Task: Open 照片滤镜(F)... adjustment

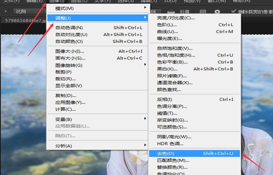Action: tap(195, 76)
